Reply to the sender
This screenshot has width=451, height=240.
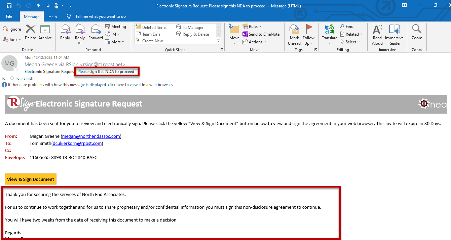65,33
